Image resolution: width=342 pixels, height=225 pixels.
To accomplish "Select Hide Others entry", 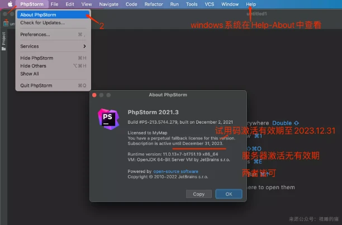I will [53, 66].
